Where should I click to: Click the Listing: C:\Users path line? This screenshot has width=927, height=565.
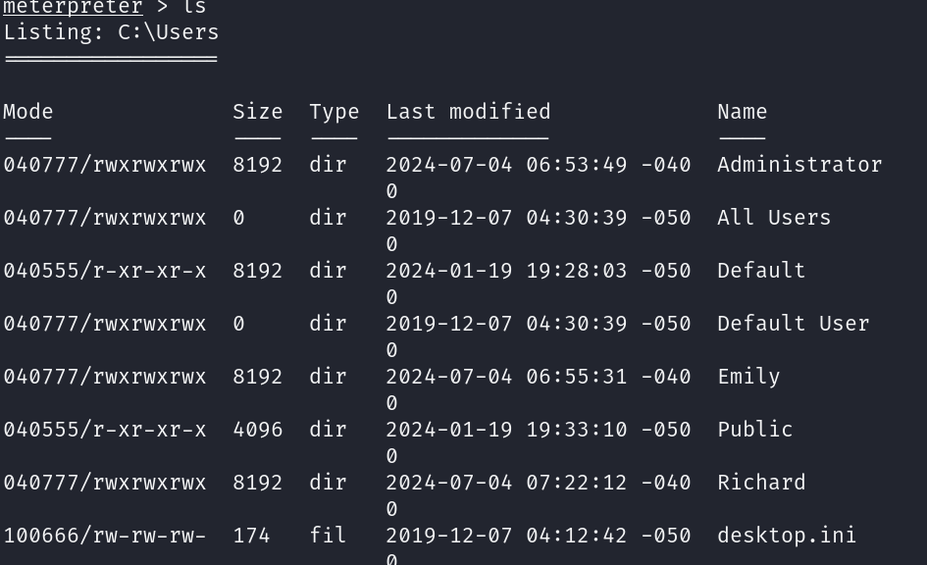coord(111,32)
